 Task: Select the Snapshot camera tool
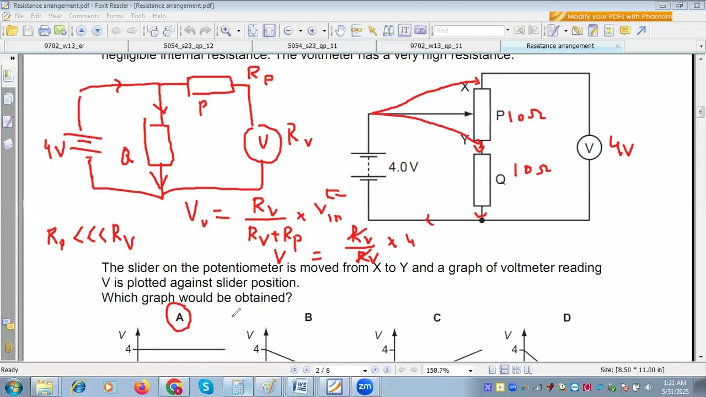pyautogui.click(x=420, y=31)
